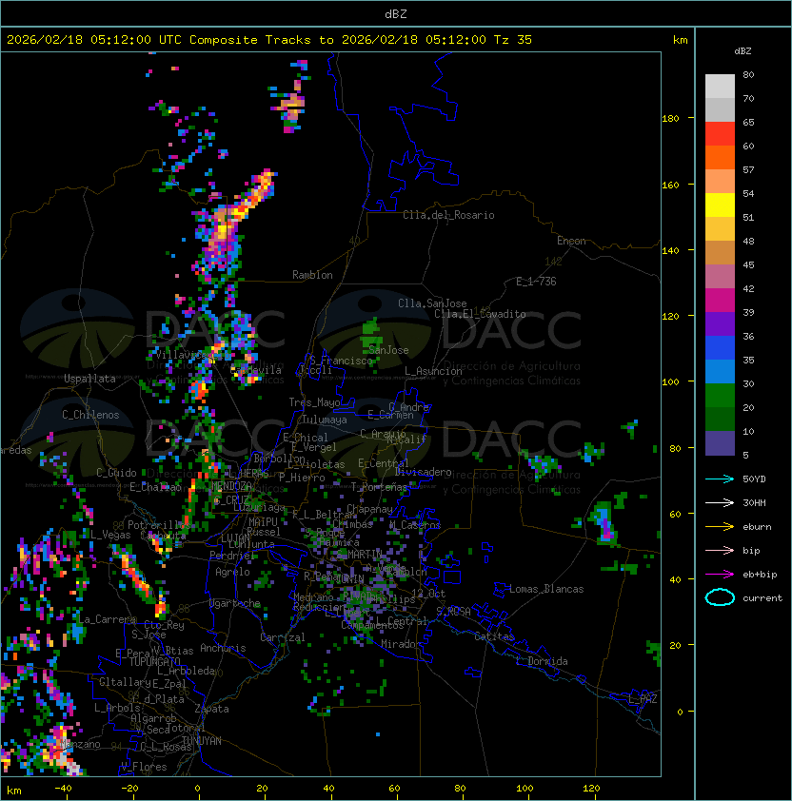The width and height of the screenshot is (792, 801).
Task: Click the 'Ramblon' map label
Action: point(312,275)
